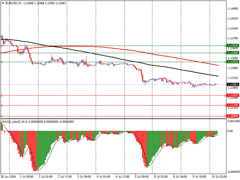Select left handle of 1.11650 horizontal line
This screenshot has width=240, height=180.
point(2,95)
